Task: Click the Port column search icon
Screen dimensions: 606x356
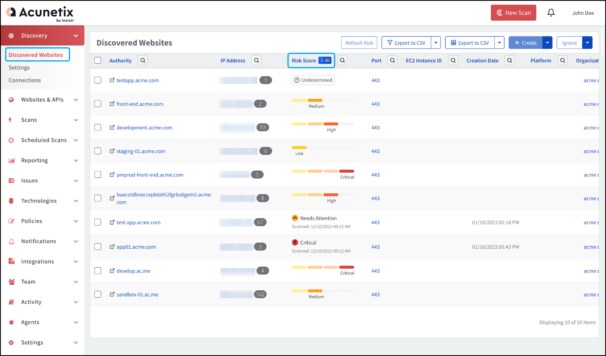Action: click(x=392, y=60)
